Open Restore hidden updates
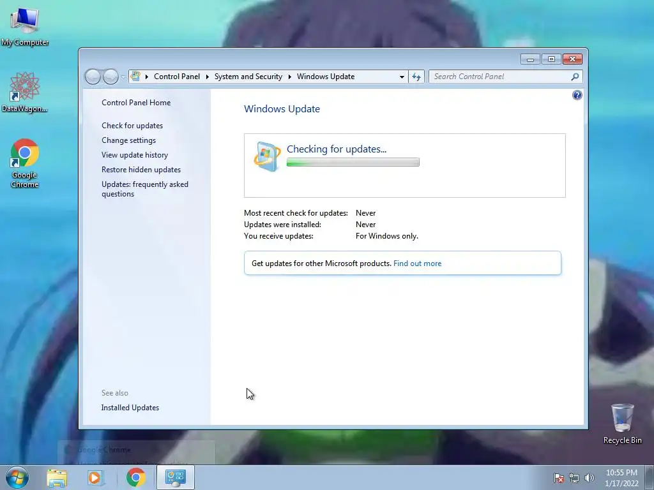The width and height of the screenshot is (654, 490). pyautogui.click(x=141, y=170)
